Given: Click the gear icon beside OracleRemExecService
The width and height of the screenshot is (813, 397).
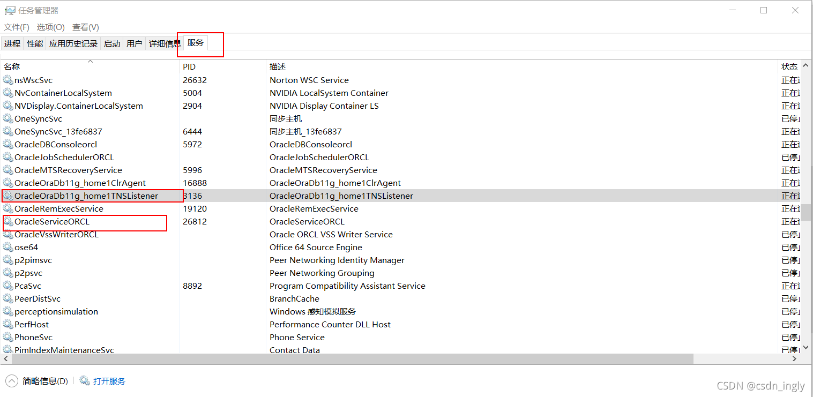Looking at the screenshot, I should coord(9,208).
